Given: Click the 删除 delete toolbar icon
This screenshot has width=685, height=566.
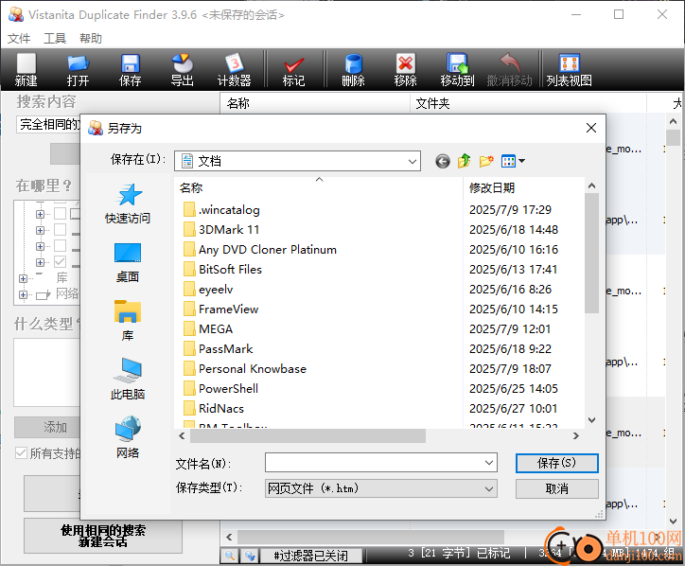Looking at the screenshot, I should [x=353, y=69].
